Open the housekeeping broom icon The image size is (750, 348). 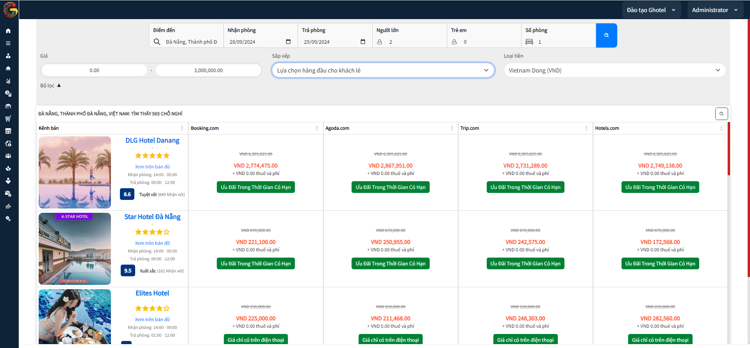(8, 81)
